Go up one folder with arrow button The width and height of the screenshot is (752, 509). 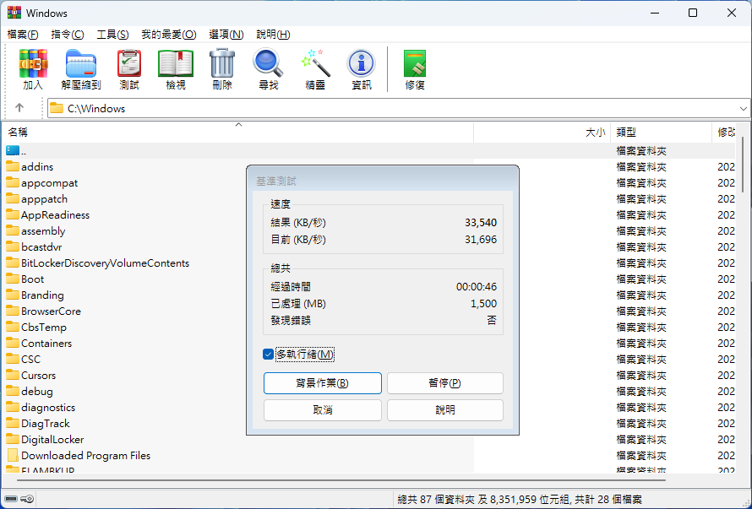pos(19,108)
